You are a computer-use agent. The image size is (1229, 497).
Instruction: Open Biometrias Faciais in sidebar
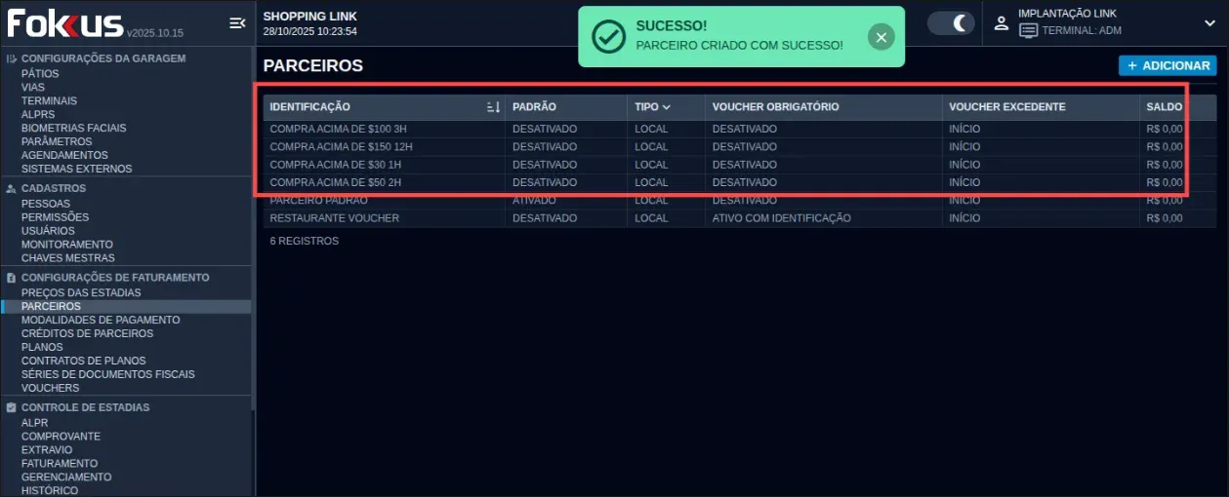pyautogui.click(x=73, y=128)
